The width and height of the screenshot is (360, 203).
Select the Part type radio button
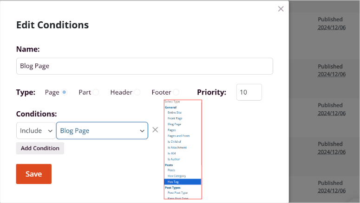96,92
